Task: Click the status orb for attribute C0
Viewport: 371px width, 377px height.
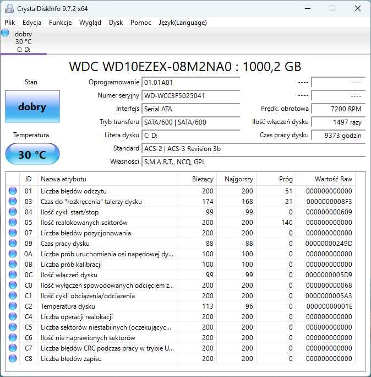Action: 13,285
